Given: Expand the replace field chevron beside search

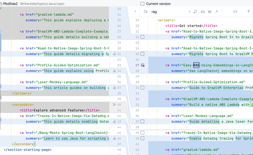Looking at the screenshot, I should point(135,12).
